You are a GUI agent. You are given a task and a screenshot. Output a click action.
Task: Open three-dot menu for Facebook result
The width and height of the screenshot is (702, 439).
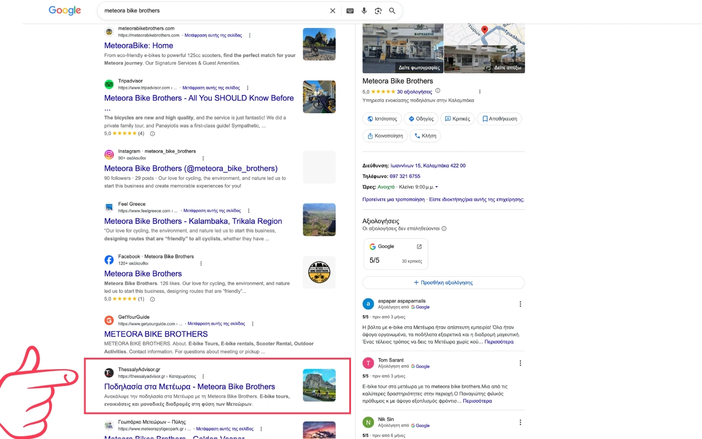pos(201,263)
